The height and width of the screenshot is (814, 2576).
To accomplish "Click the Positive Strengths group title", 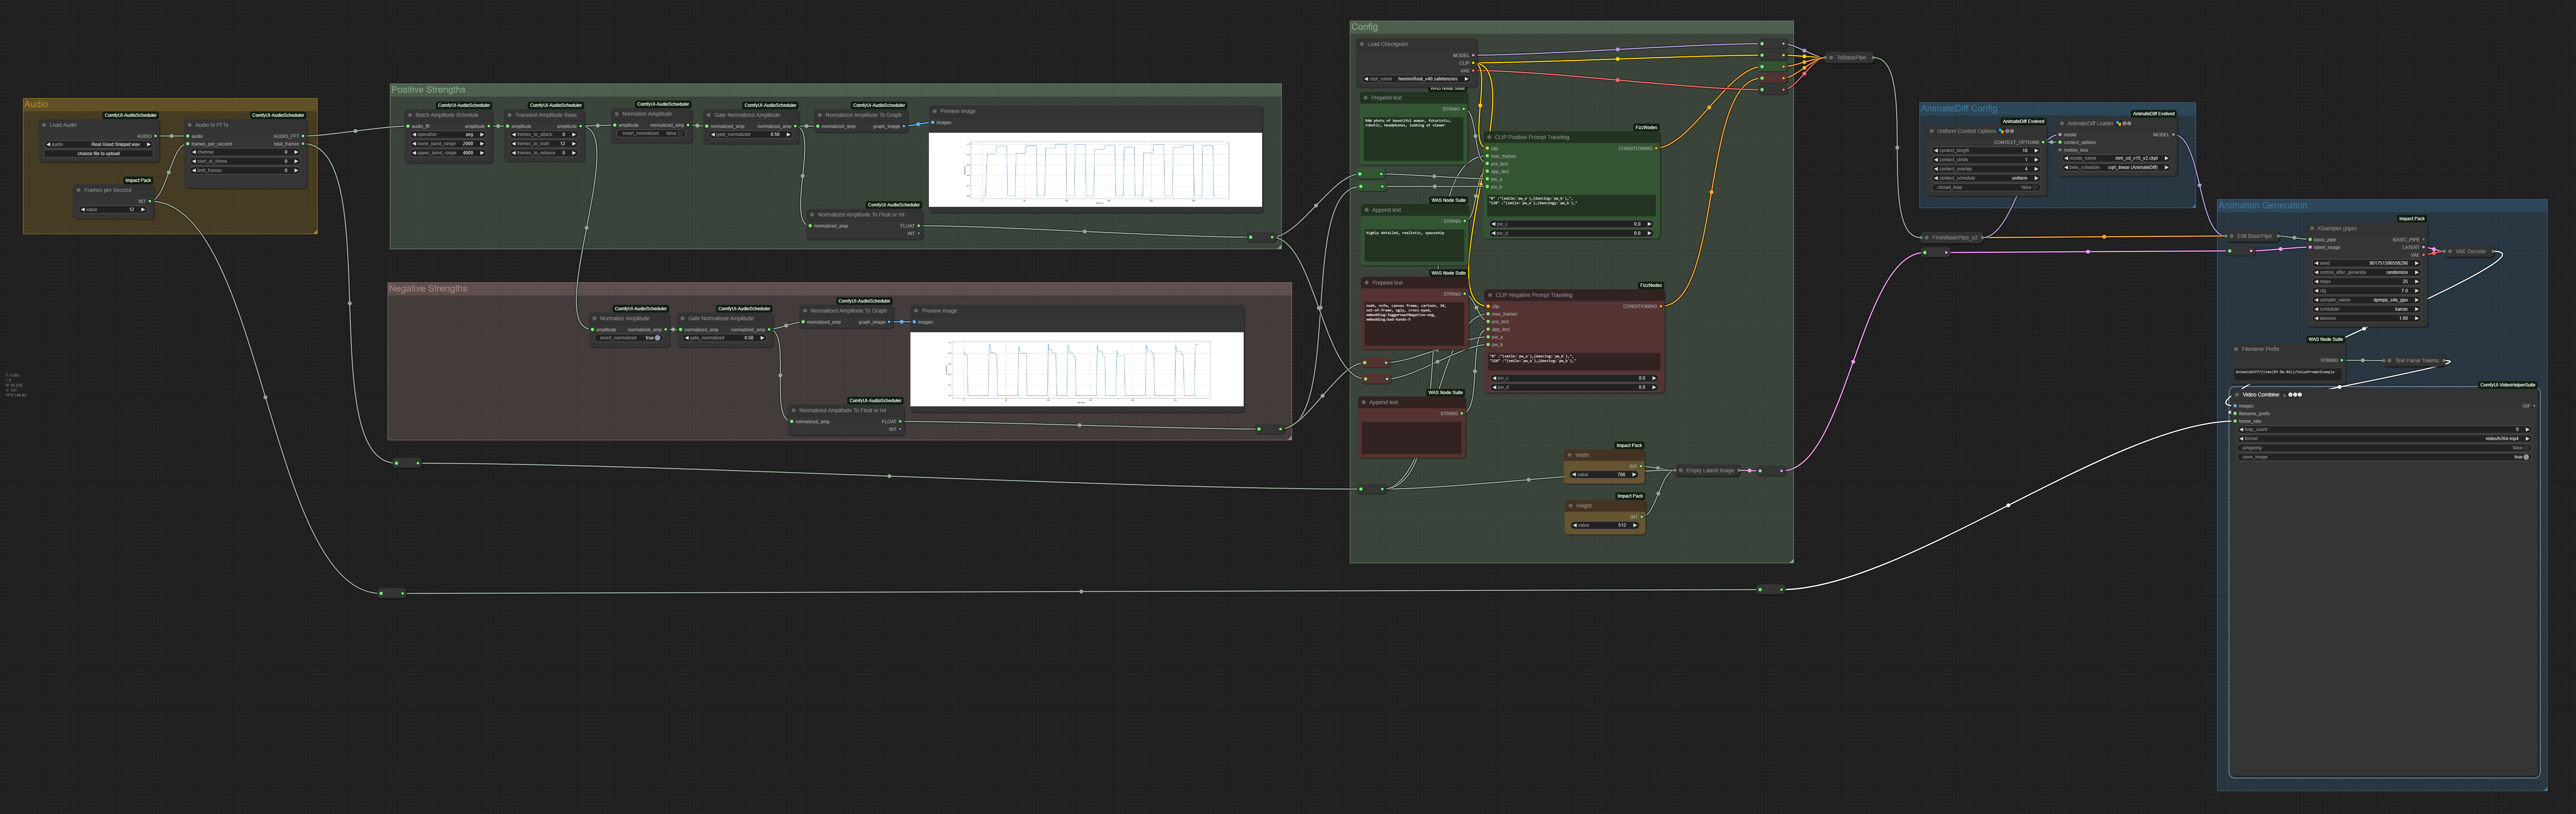I will pyautogui.click(x=428, y=90).
